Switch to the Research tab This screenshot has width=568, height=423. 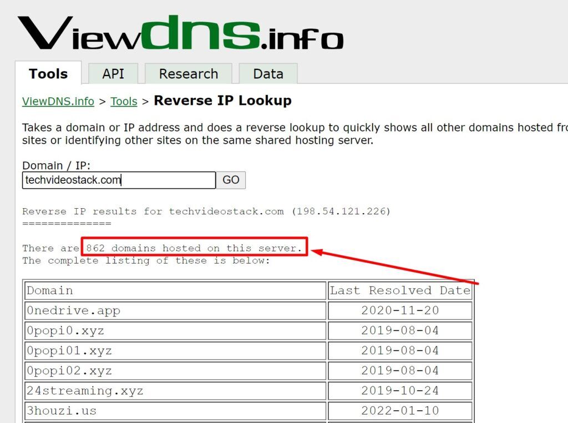(x=189, y=74)
